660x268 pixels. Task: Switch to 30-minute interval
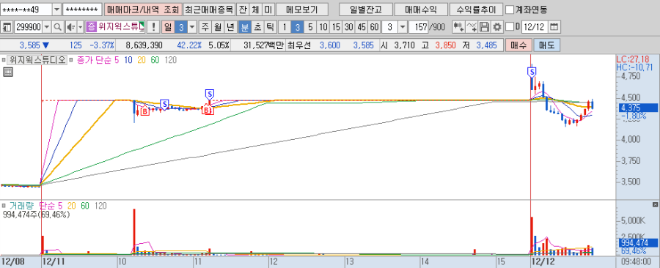pyautogui.click(x=348, y=27)
